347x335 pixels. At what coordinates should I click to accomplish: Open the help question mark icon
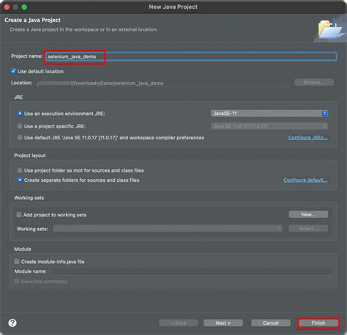point(12,323)
